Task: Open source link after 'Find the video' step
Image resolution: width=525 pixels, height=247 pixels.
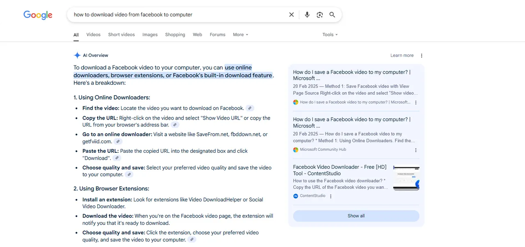Action: click(250, 108)
